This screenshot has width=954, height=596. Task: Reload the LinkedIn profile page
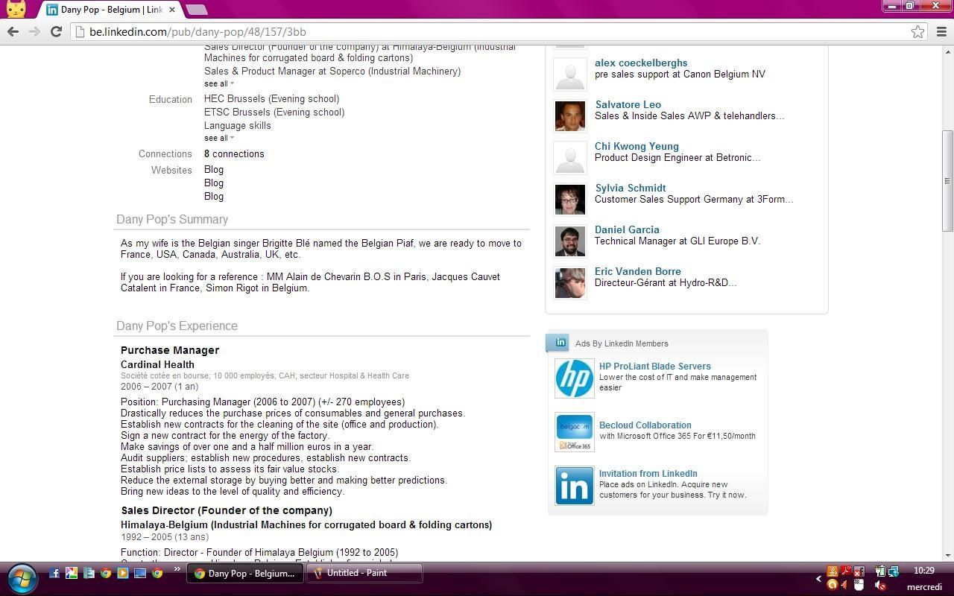coord(56,31)
